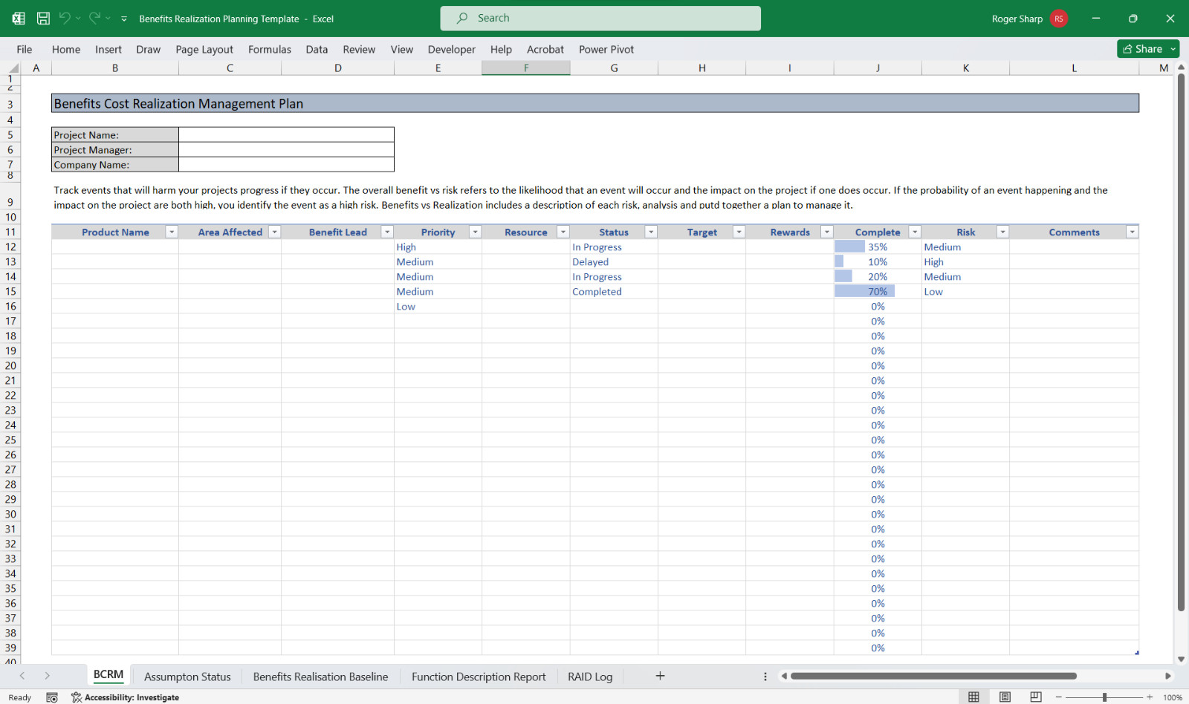The image size is (1189, 704).
Task: Open Roger Sharp account avatar
Action: [x=1059, y=19]
